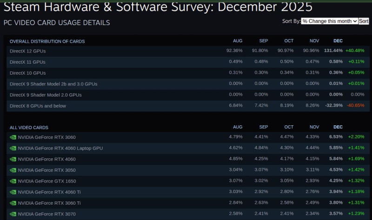This screenshot has height=220, width=372.
Task: Expand DirectX 9 Shader Model 2b and 3.0 GPUs
Action: 188,84
